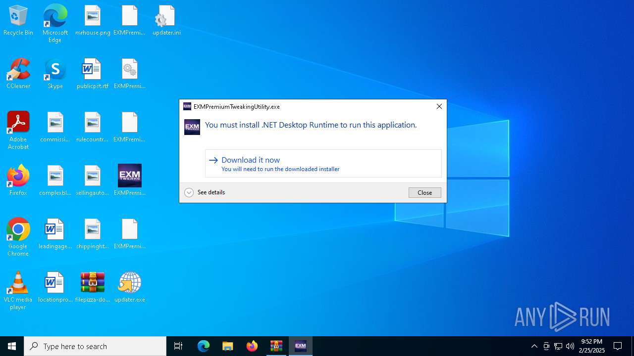This screenshot has width=634, height=356.
Task: Launch Microsoft Edge from desktop shortcut
Action: [55, 23]
